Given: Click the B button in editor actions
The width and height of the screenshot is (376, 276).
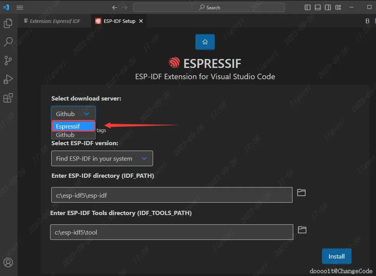Looking at the screenshot, I should 367,21.
